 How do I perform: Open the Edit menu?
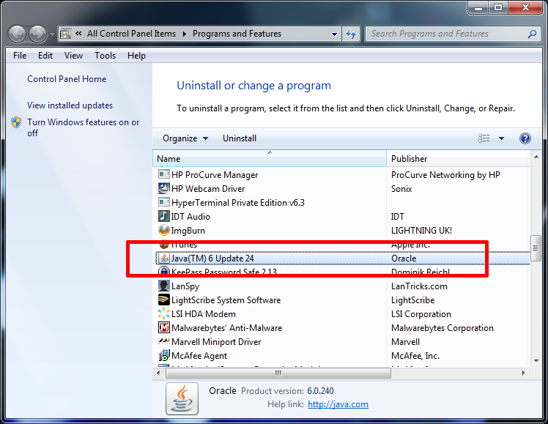point(45,56)
